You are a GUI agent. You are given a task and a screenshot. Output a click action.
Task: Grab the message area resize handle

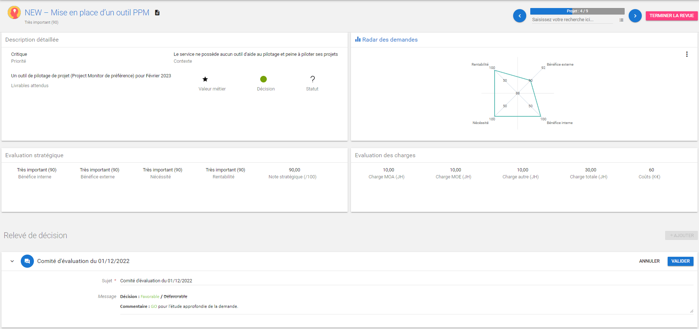(x=691, y=311)
